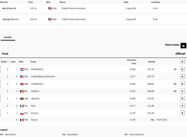Click the Result column header
This screenshot has width=187, height=137.
(x=152, y=62)
